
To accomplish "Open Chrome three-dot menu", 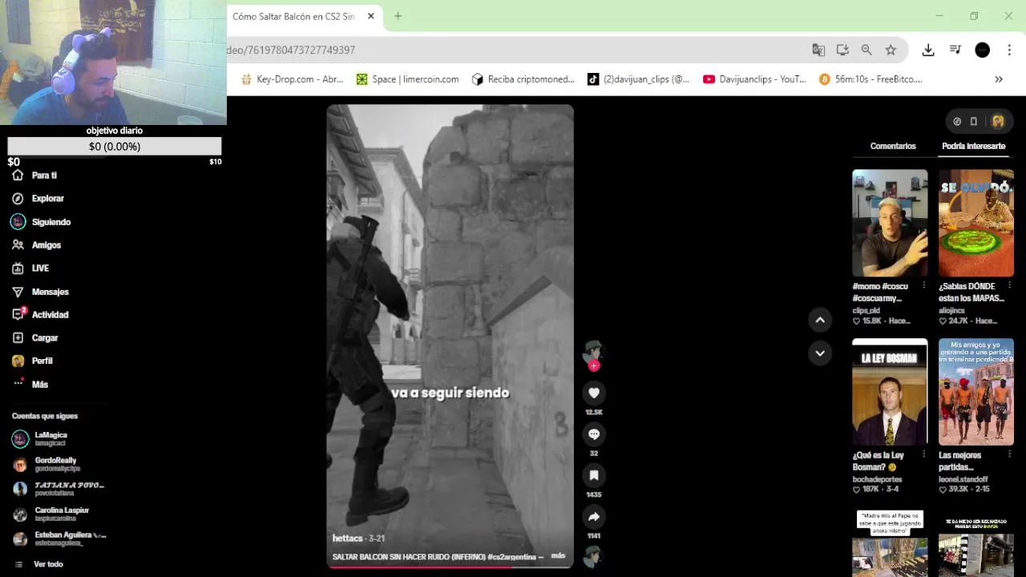I will tap(1008, 50).
